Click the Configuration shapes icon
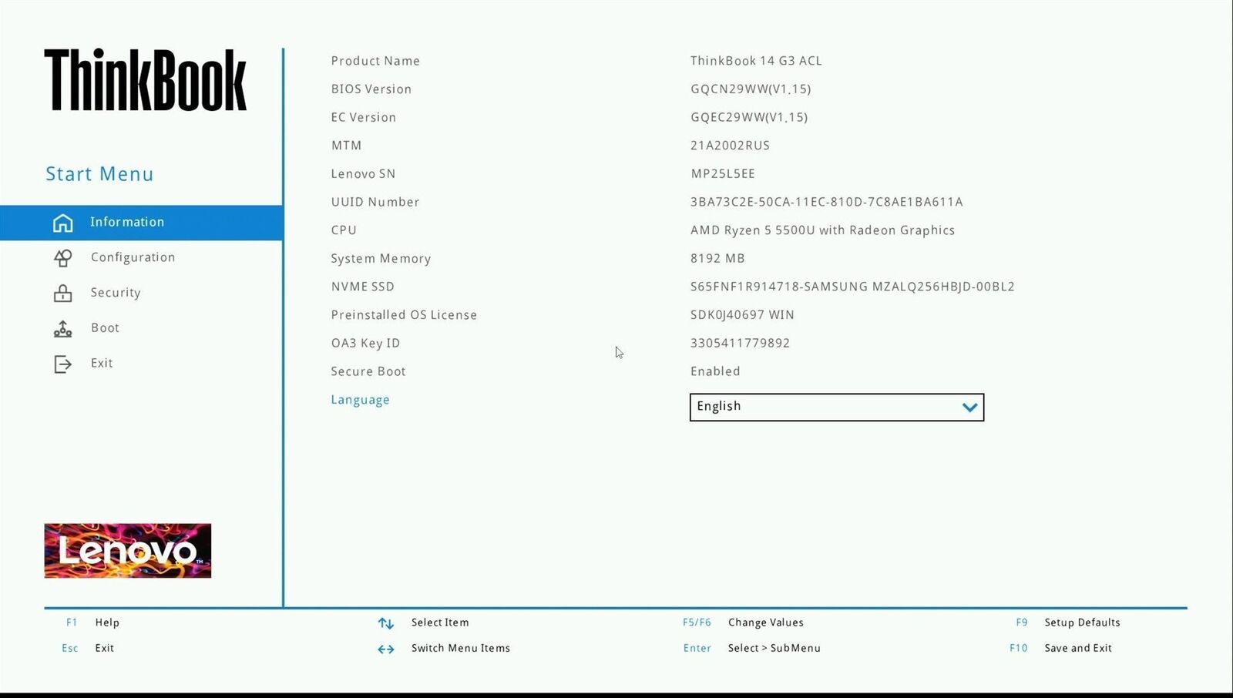This screenshot has height=698, width=1233. 62,258
